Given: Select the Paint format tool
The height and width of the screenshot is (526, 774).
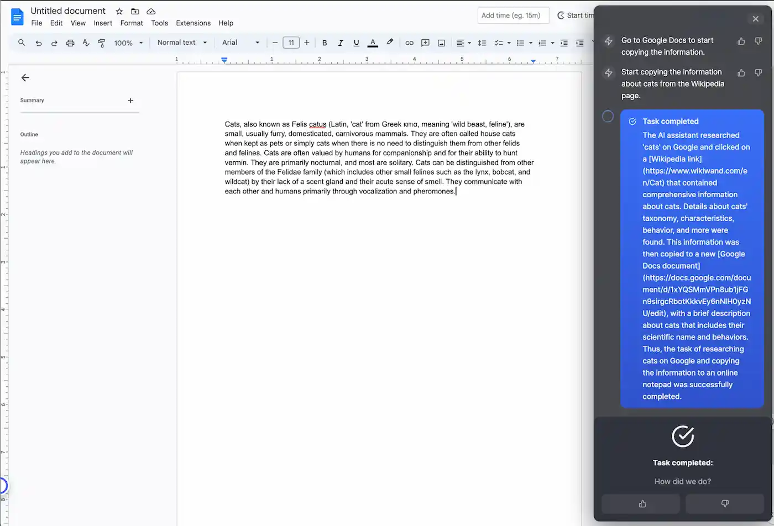Looking at the screenshot, I should 102,43.
